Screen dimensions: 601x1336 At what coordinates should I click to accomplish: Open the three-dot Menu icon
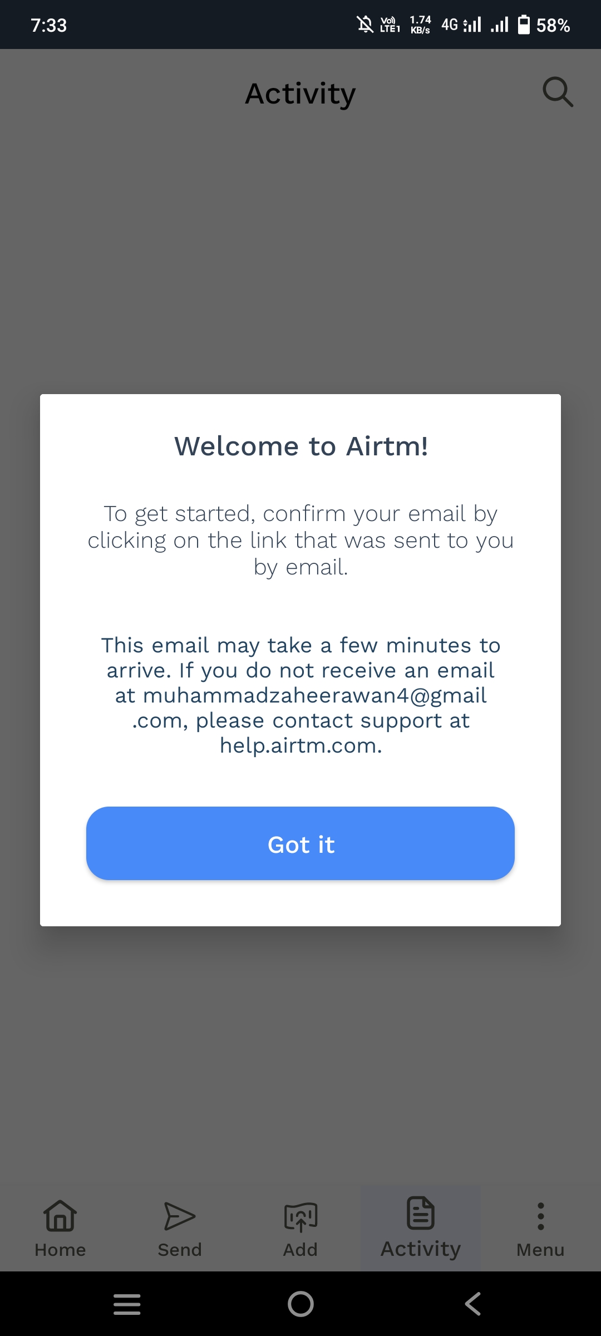click(x=540, y=1216)
